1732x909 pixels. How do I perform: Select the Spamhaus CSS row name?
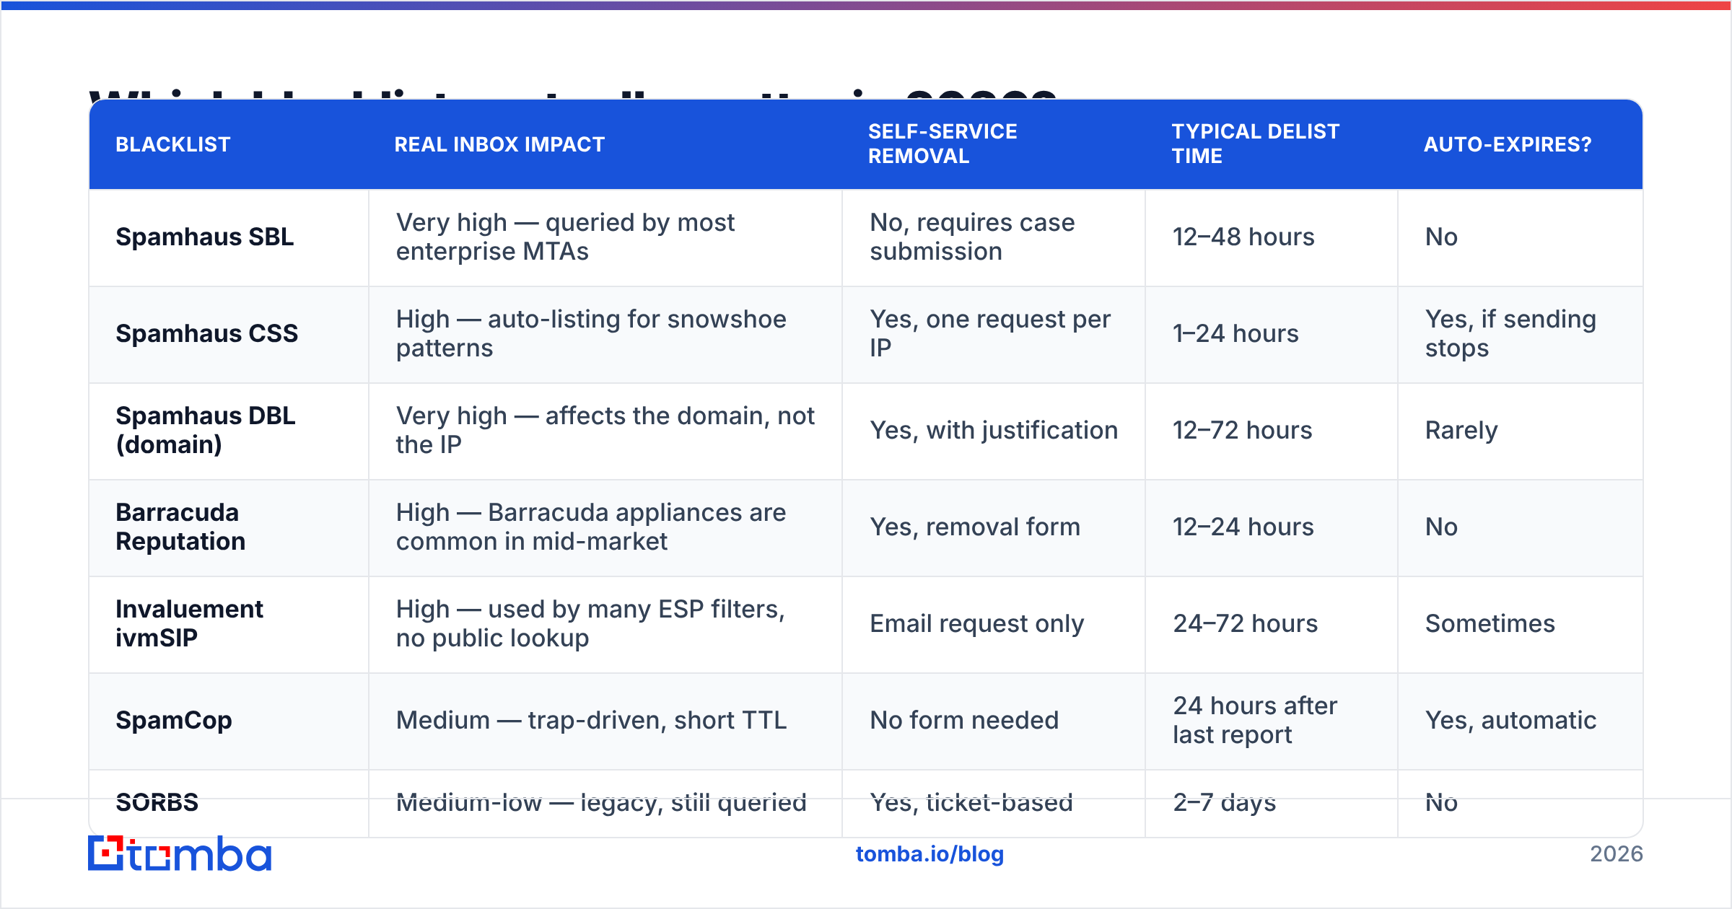[x=206, y=333]
